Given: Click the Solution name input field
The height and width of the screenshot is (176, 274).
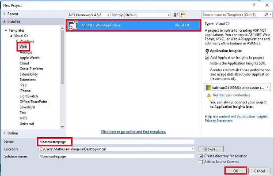Looking at the screenshot, I should (116, 156).
